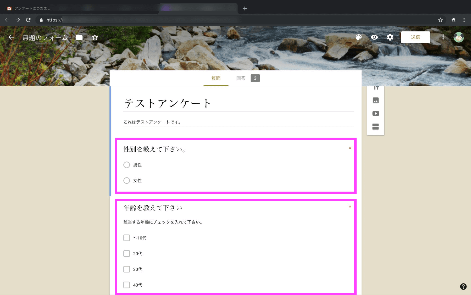Check the ～10代 checkbox
The height and width of the screenshot is (295, 471).
(127, 238)
